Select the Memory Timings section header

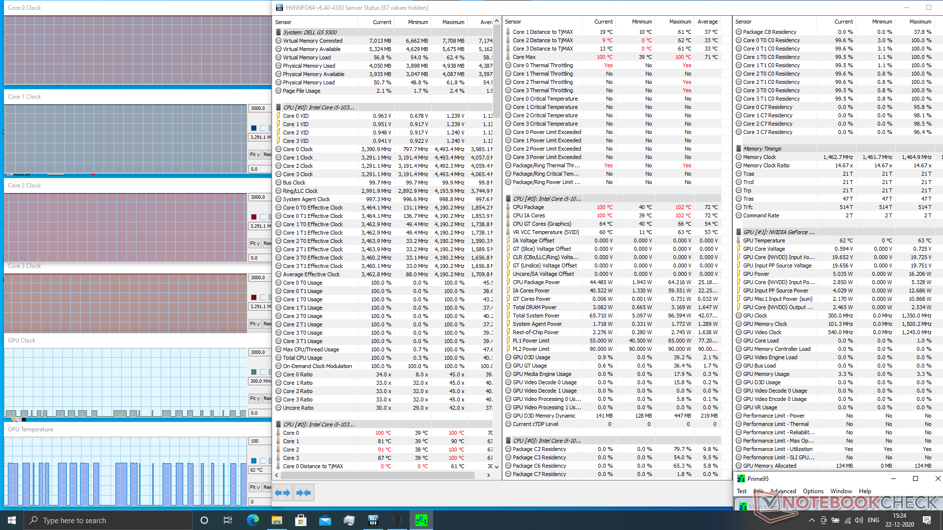pos(762,149)
